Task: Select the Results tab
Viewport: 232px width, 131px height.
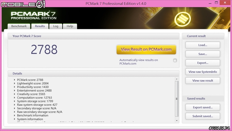Action: click(x=40, y=26)
